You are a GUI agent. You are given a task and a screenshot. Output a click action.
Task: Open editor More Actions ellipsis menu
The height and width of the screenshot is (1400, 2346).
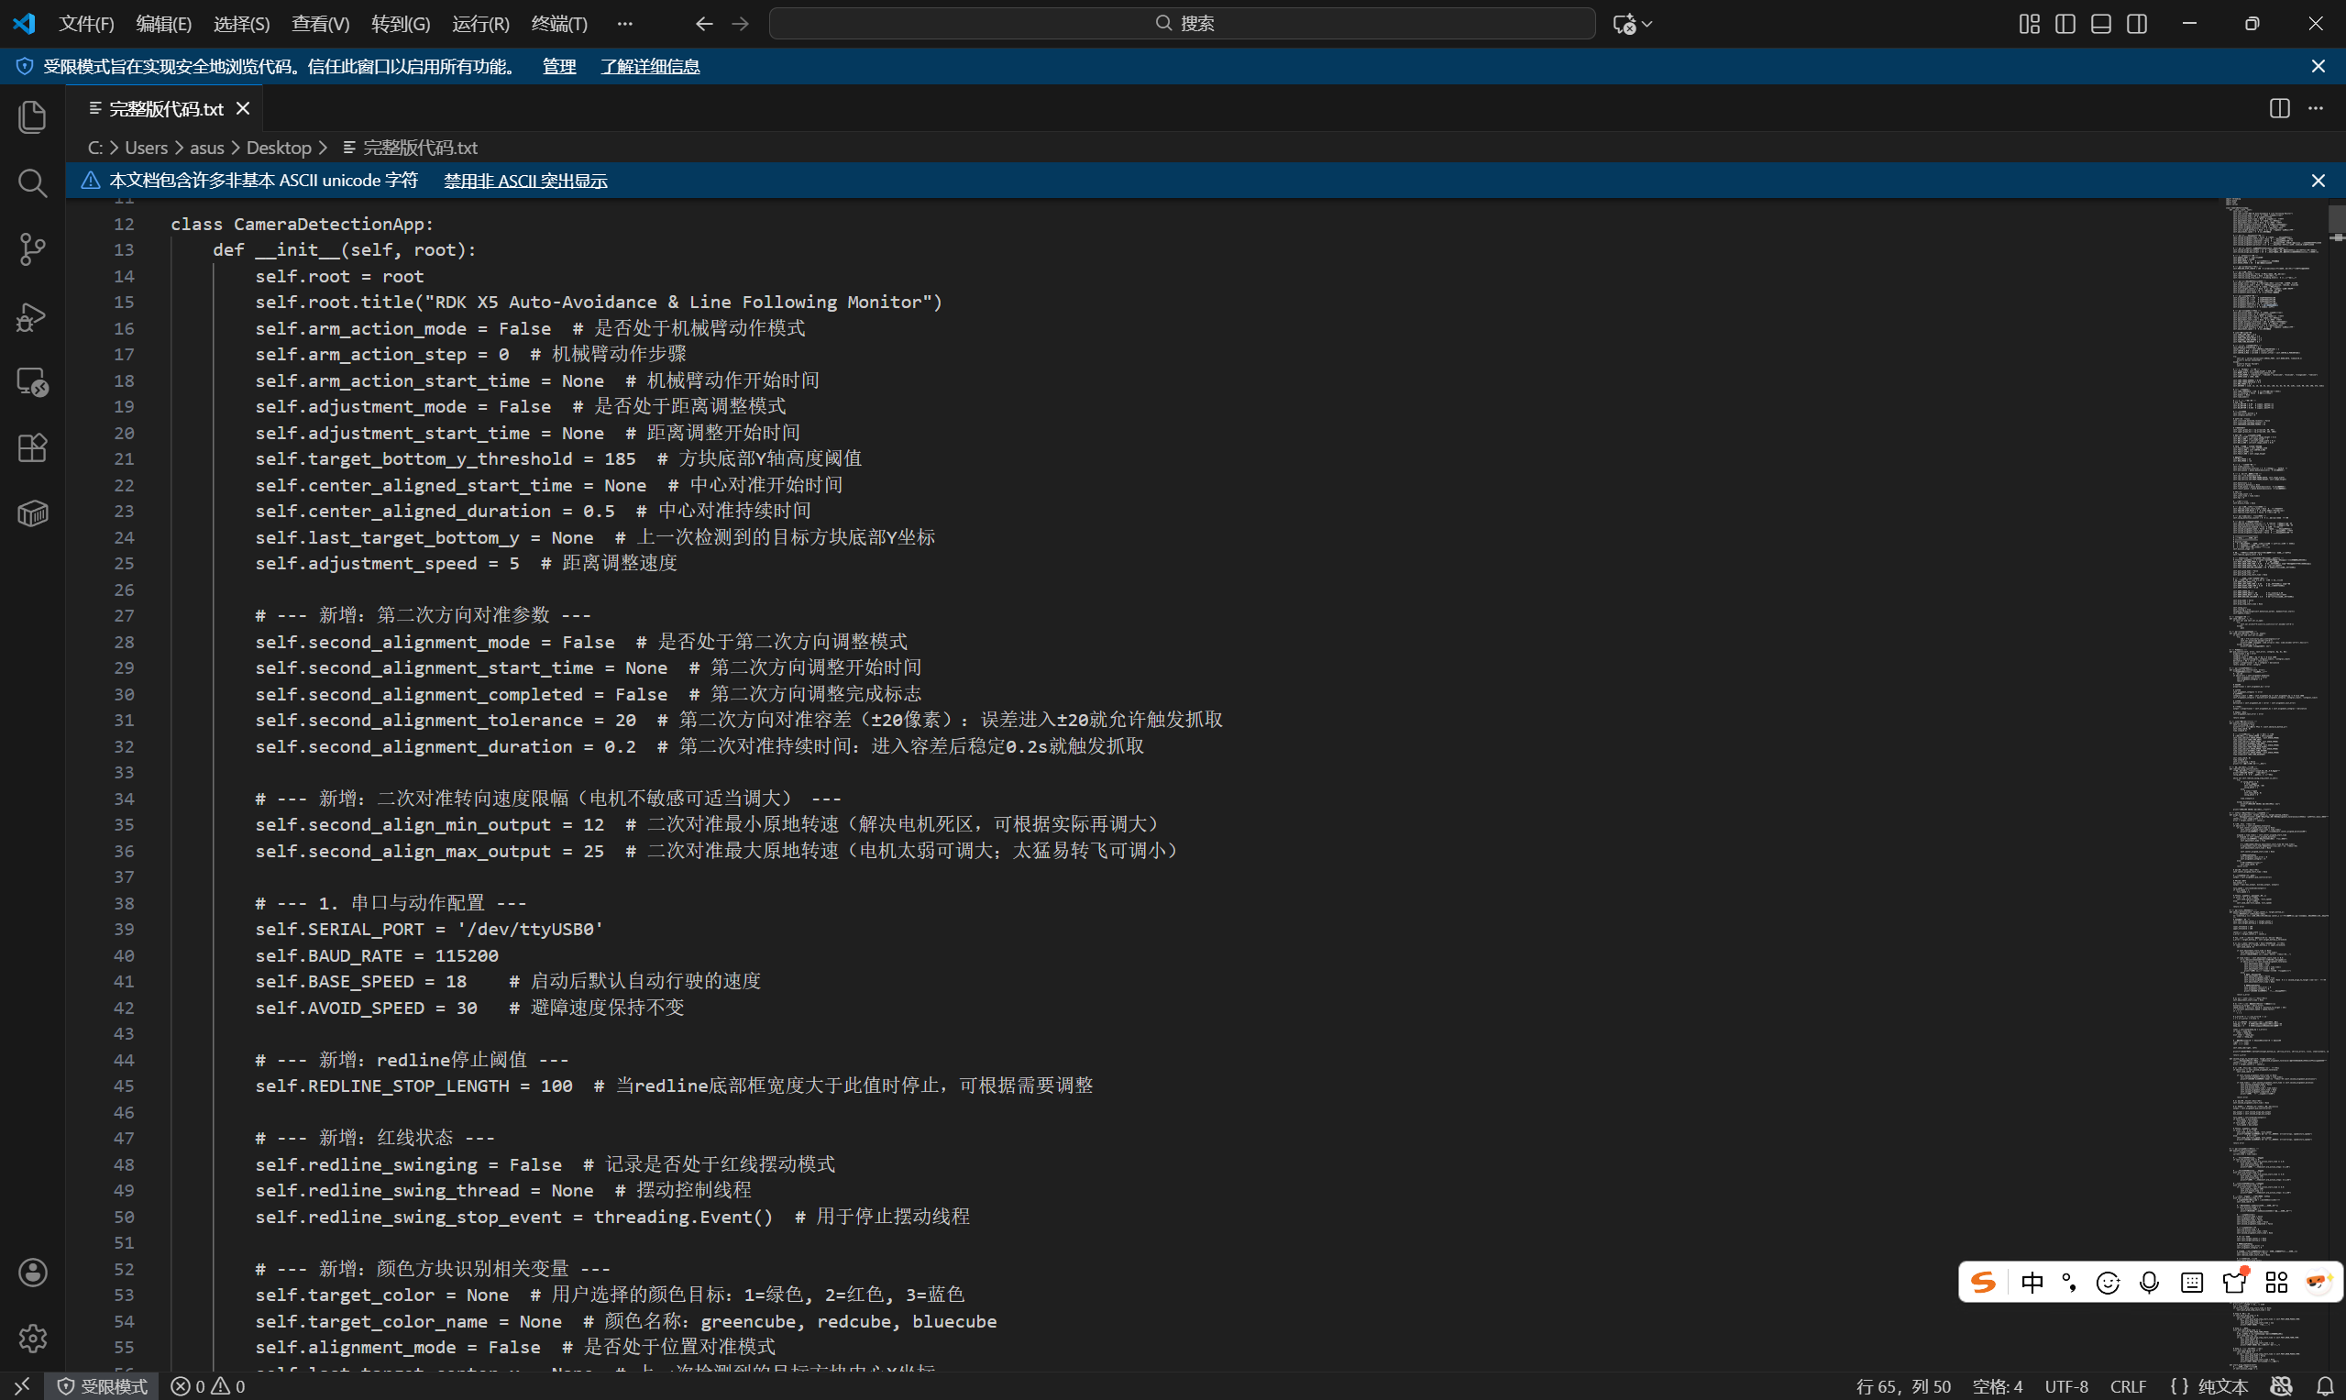click(x=2316, y=108)
